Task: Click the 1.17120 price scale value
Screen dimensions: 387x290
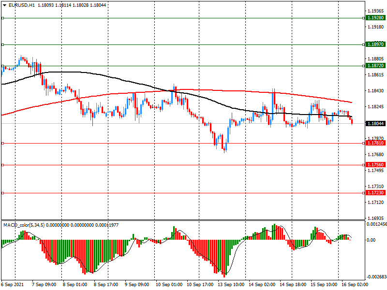Action: [x=376, y=203]
